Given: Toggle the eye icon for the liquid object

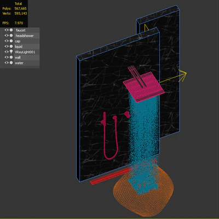Looking at the screenshot, I should (x=7, y=47).
